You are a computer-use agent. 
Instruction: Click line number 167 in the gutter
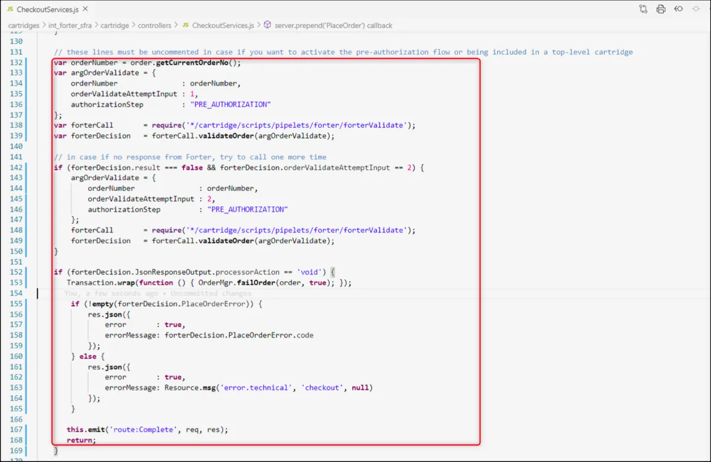click(x=16, y=429)
